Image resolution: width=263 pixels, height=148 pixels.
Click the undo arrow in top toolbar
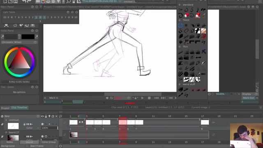[x=24, y=1]
